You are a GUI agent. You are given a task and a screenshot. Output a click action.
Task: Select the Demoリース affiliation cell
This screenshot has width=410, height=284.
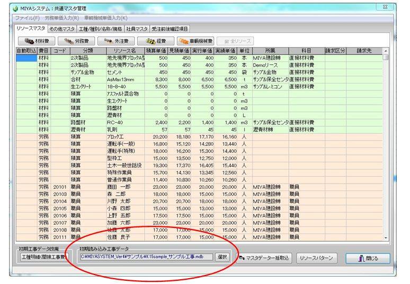tap(270, 65)
